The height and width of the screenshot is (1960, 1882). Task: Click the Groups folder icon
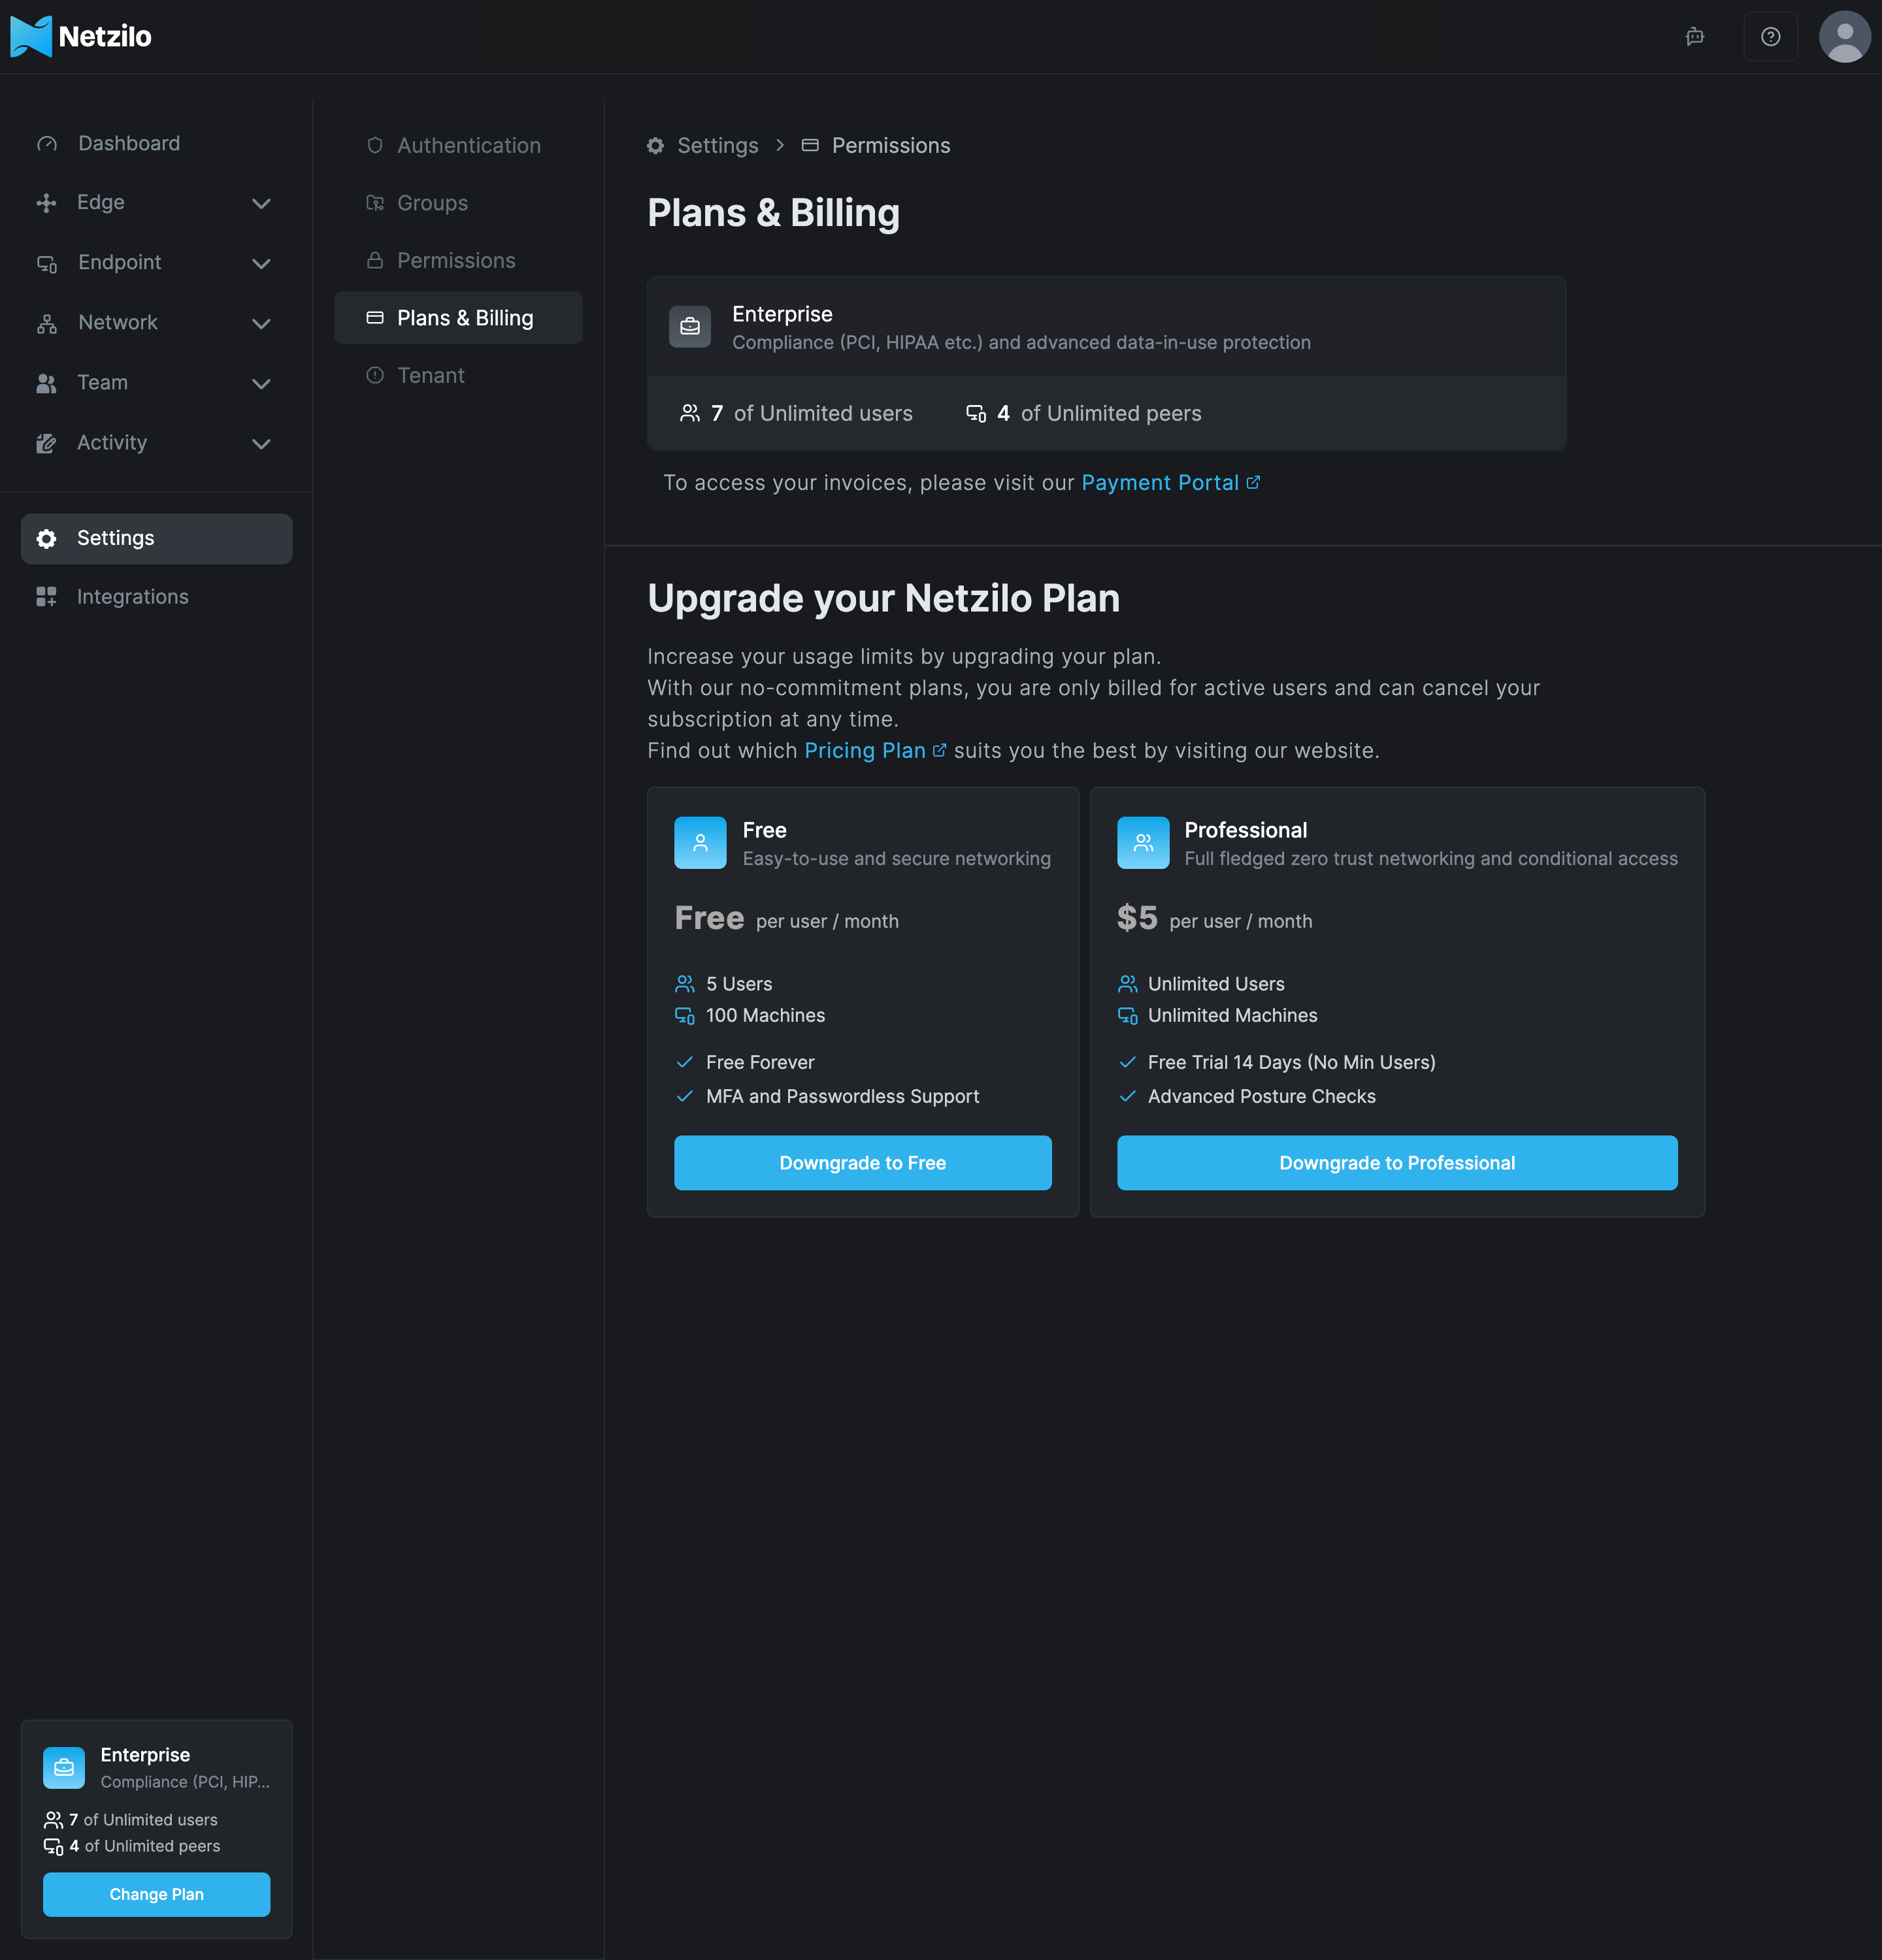coord(375,203)
